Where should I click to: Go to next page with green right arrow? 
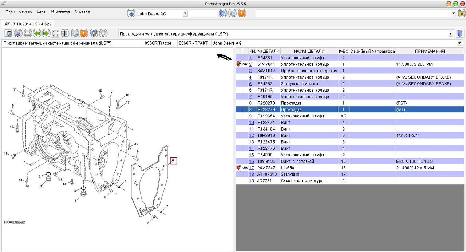(46, 33)
